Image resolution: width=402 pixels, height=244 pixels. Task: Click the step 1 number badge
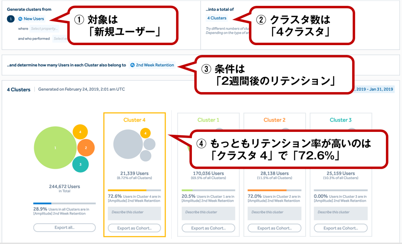(x=11, y=19)
